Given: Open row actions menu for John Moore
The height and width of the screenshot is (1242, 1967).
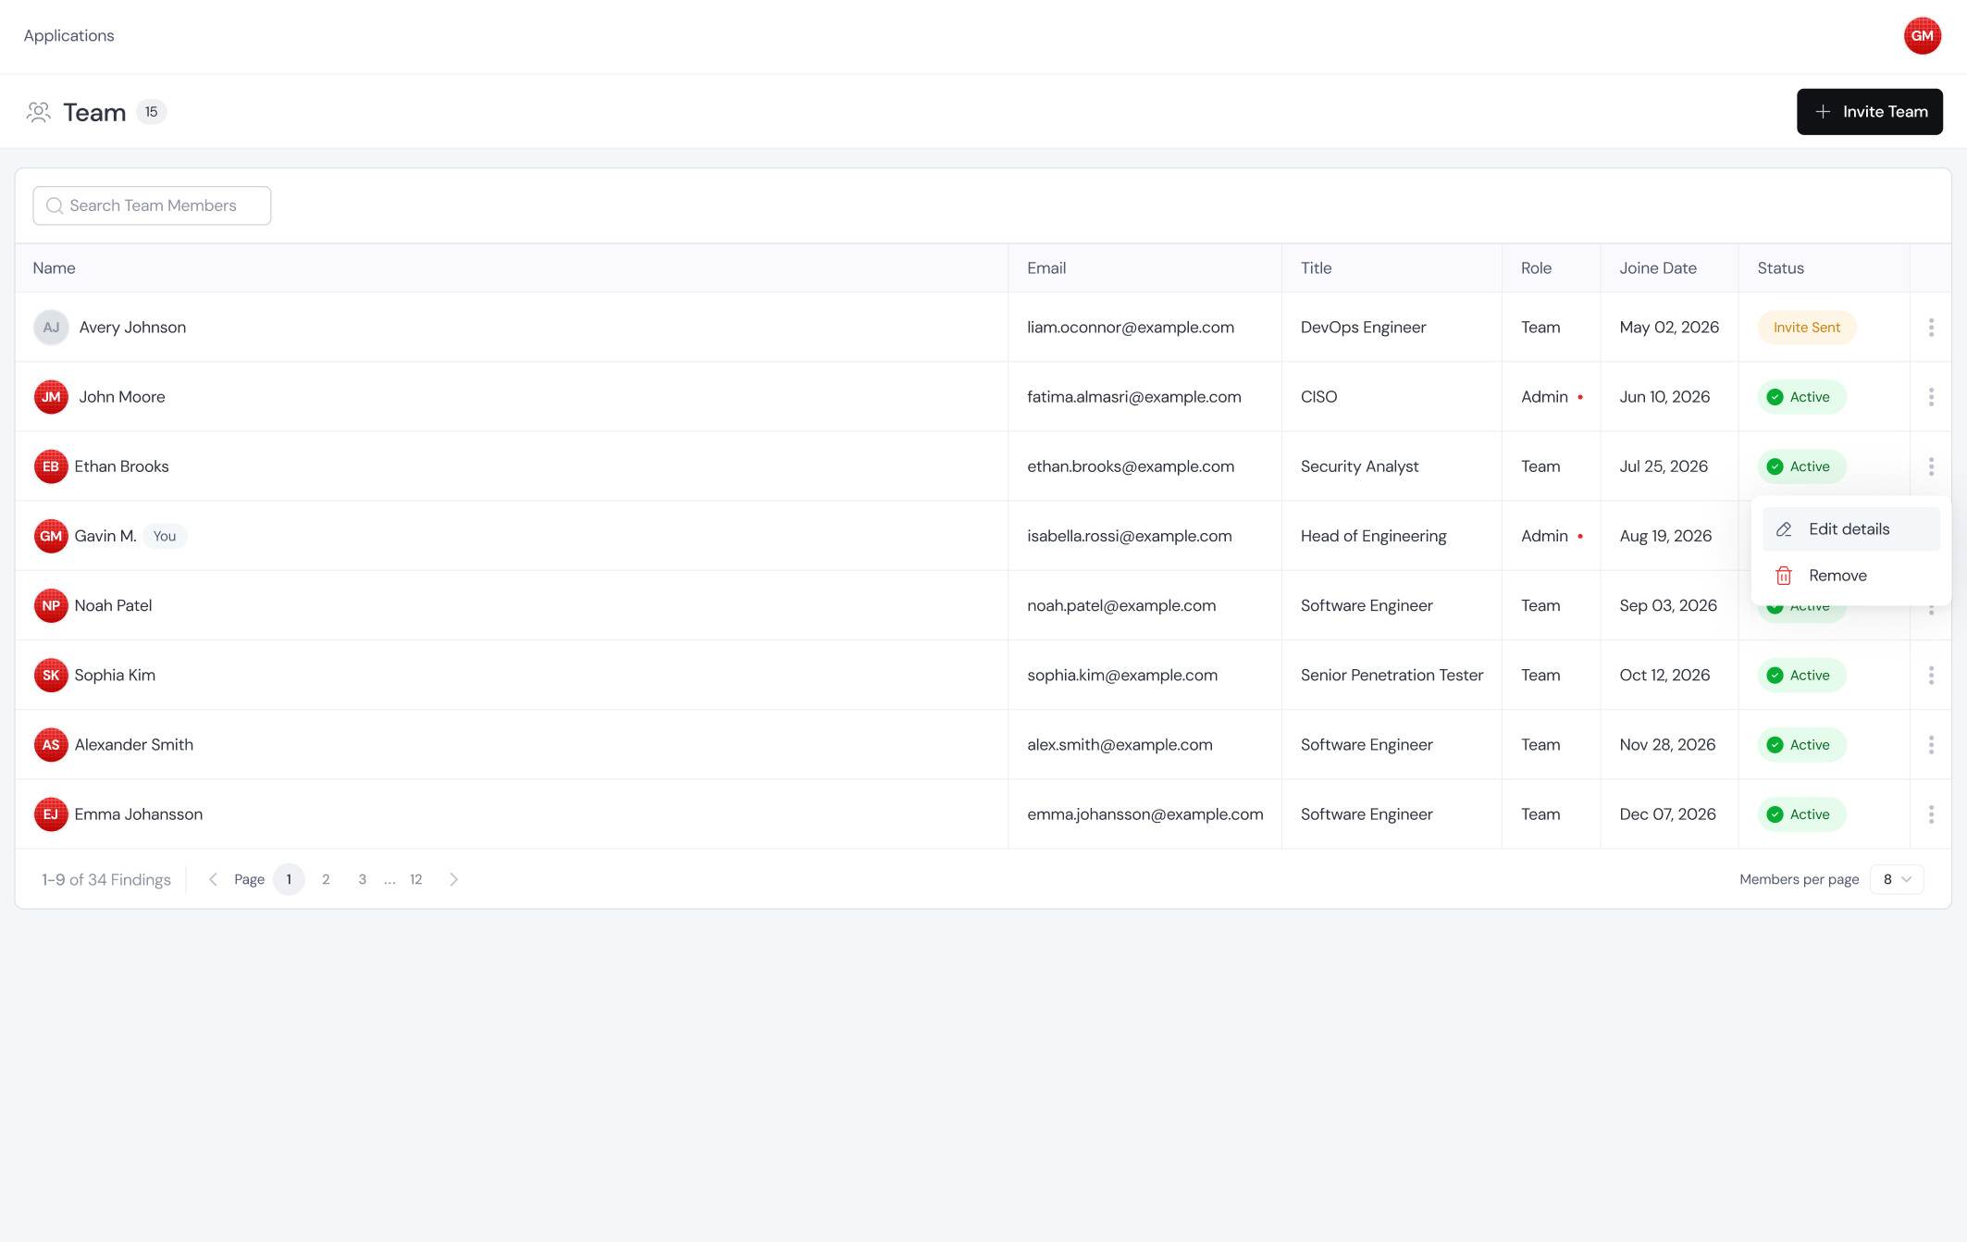Looking at the screenshot, I should click(x=1931, y=397).
